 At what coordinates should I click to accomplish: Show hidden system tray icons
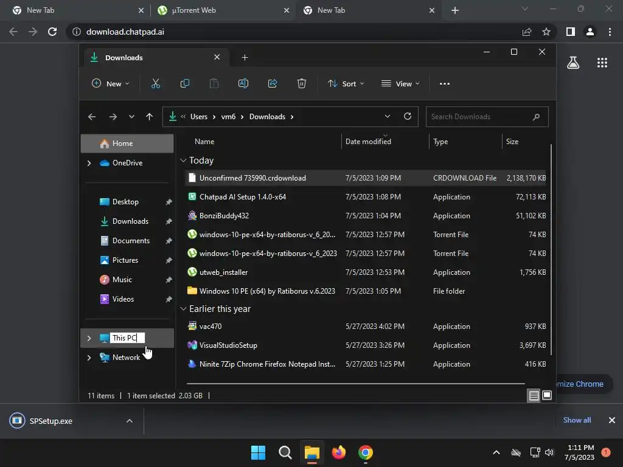tap(496, 452)
